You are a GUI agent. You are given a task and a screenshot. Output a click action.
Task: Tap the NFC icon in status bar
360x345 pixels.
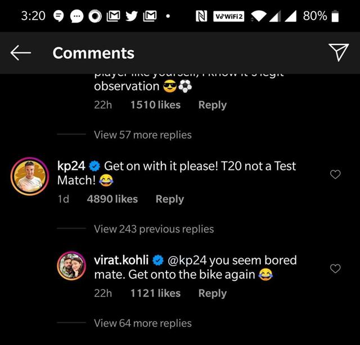(201, 16)
